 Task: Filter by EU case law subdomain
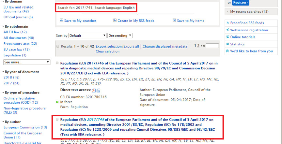[x=16, y=50]
